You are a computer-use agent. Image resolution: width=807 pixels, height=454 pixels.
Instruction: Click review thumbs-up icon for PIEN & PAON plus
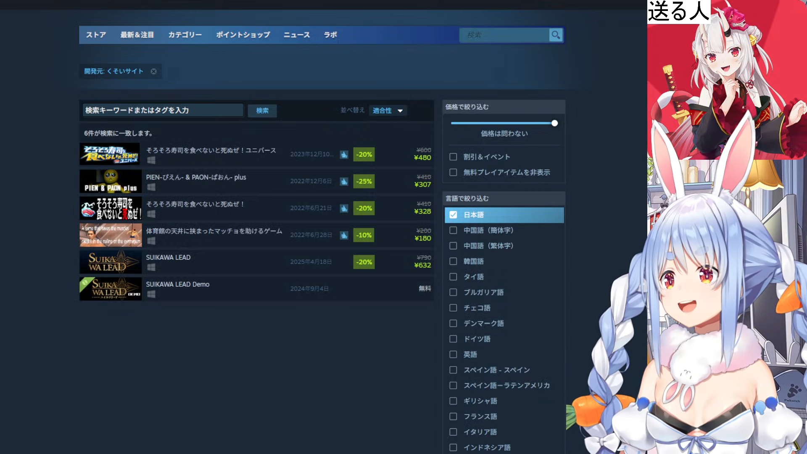[344, 182]
